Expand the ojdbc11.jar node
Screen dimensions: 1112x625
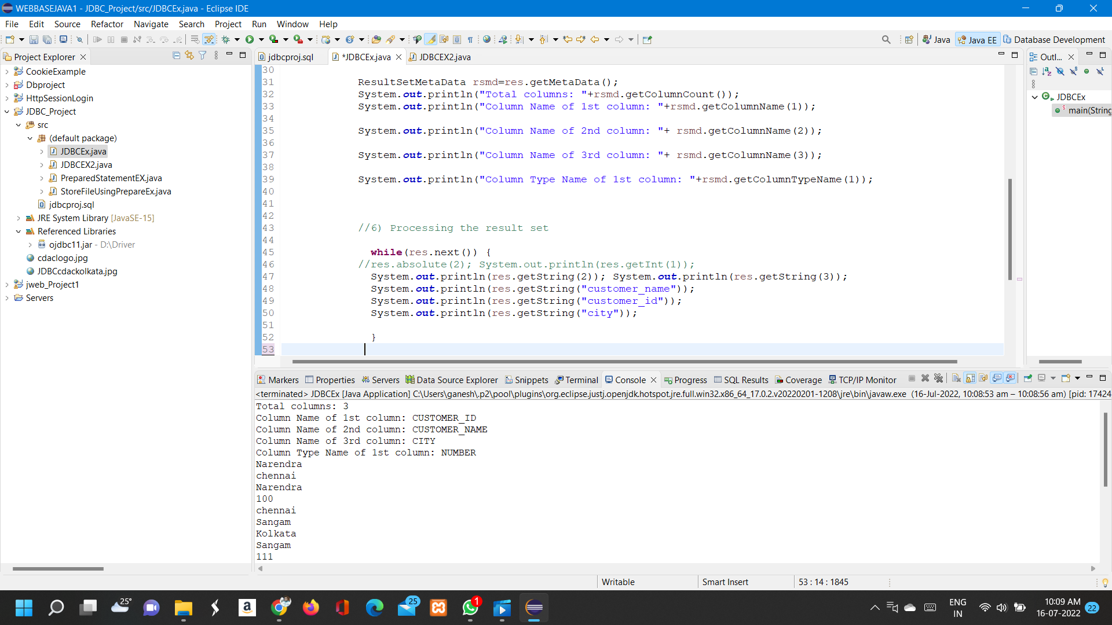30,245
